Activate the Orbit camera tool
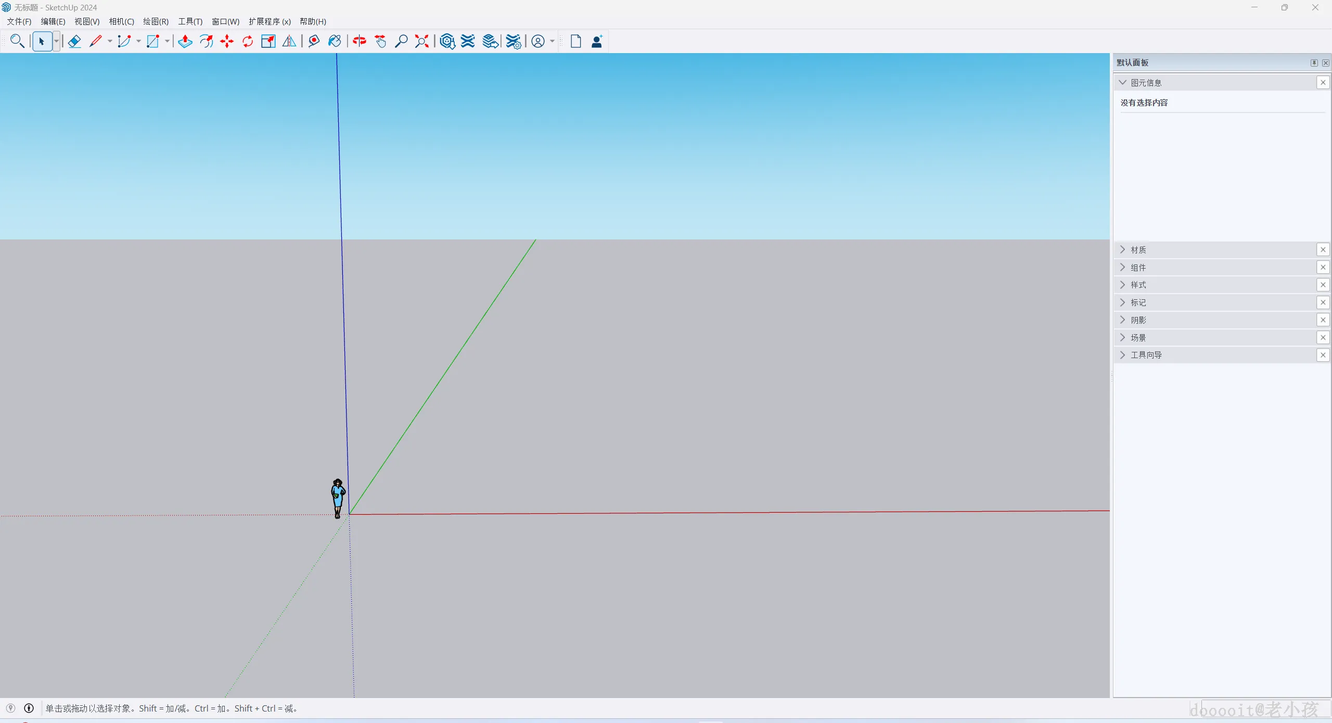This screenshot has height=723, width=1332. pyautogui.click(x=360, y=41)
